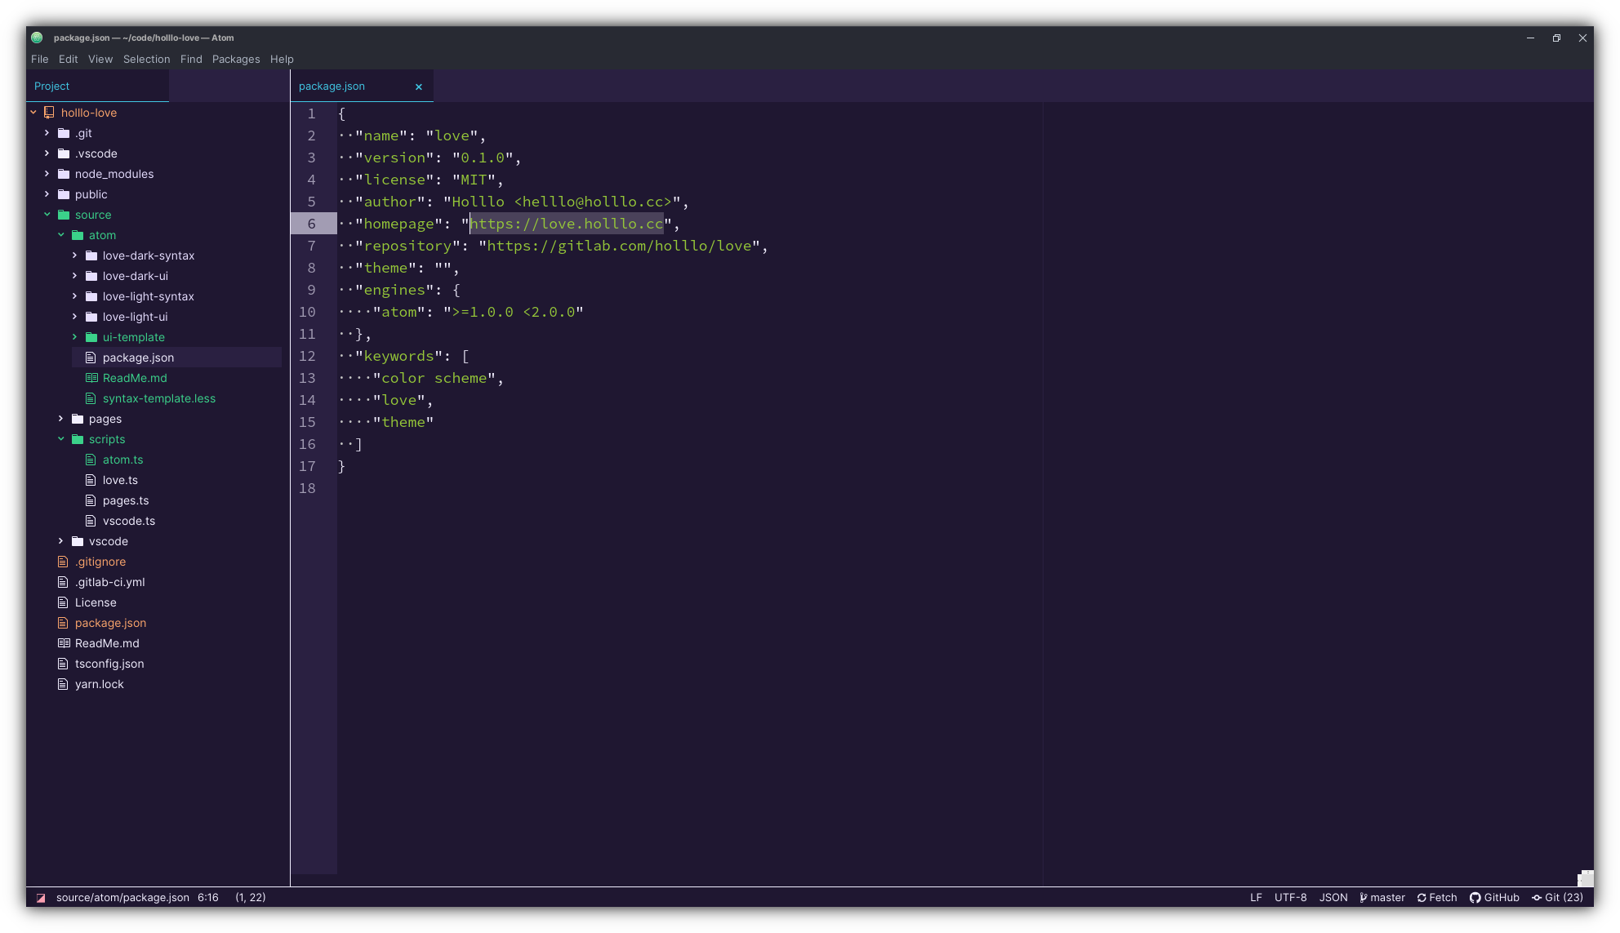
Task: Expand the love-dark-syntax folder
Action: pyautogui.click(x=75, y=255)
